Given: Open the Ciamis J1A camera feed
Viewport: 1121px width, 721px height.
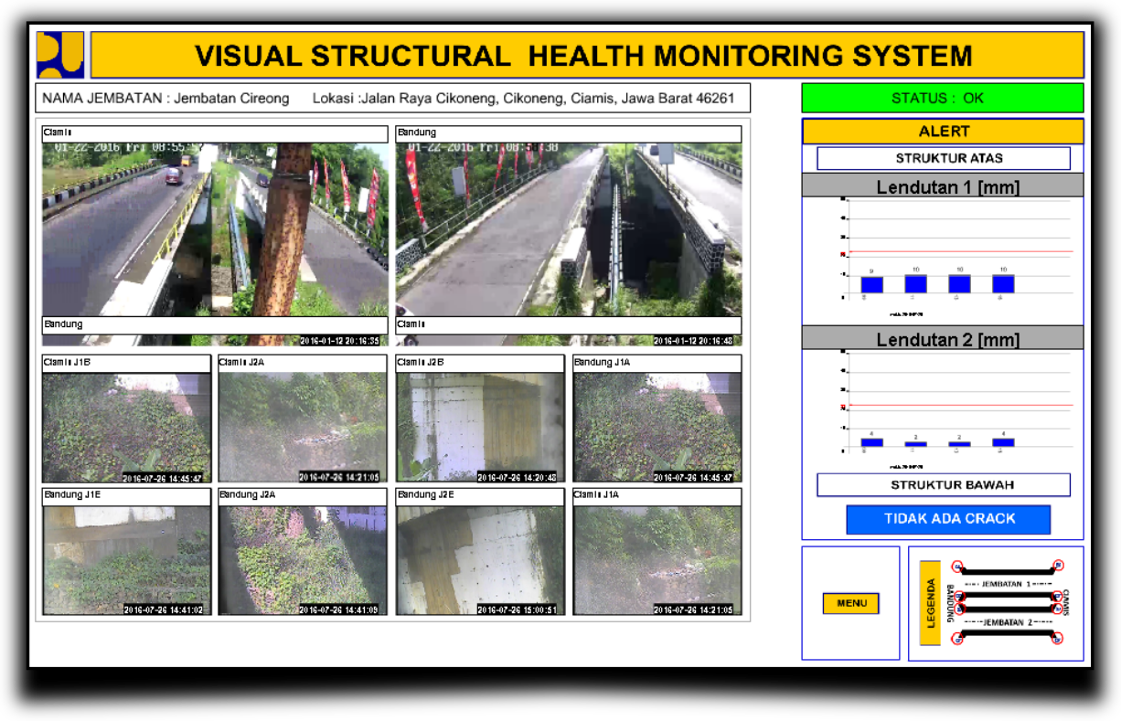Looking at the screenshot, I should click(x=657, y=552).
